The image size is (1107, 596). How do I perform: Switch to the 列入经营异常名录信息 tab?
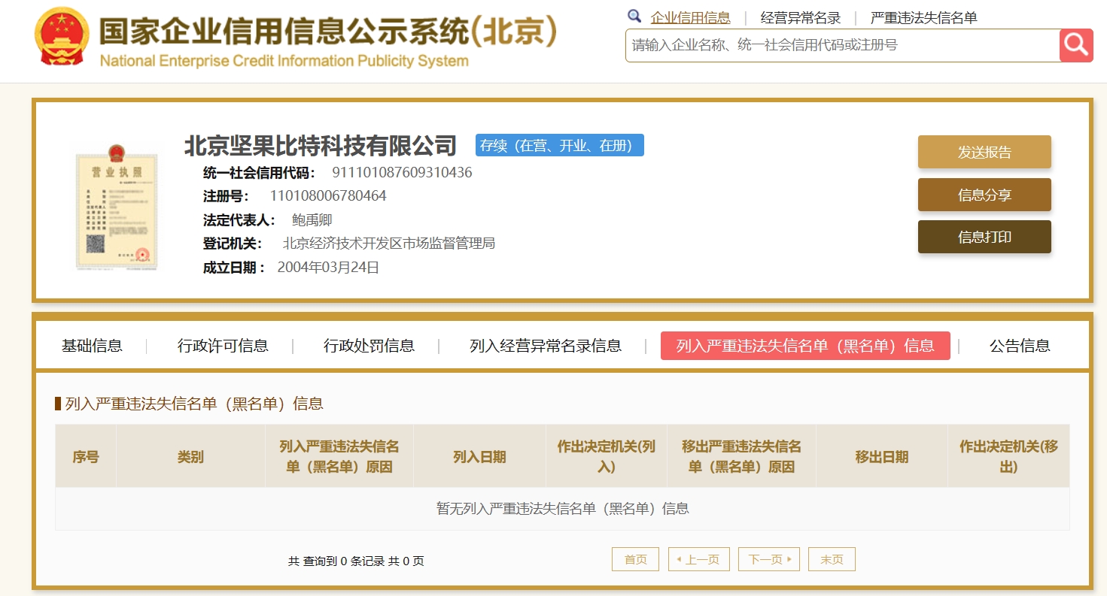(546, 346)
